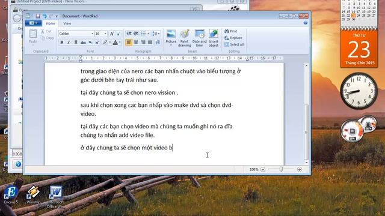Select Align text left

coord(129,43)
